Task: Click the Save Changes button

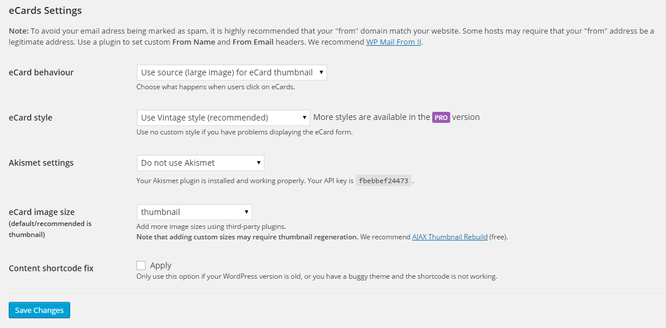Action: 39,310
